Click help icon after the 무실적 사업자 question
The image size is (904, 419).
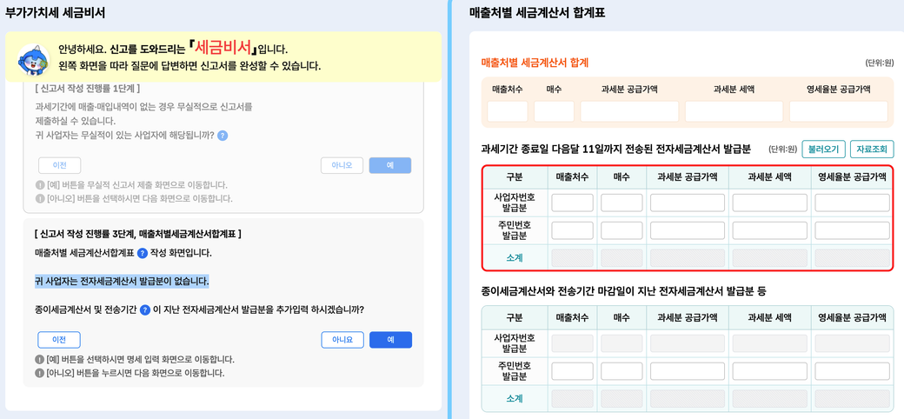(223, 136)
